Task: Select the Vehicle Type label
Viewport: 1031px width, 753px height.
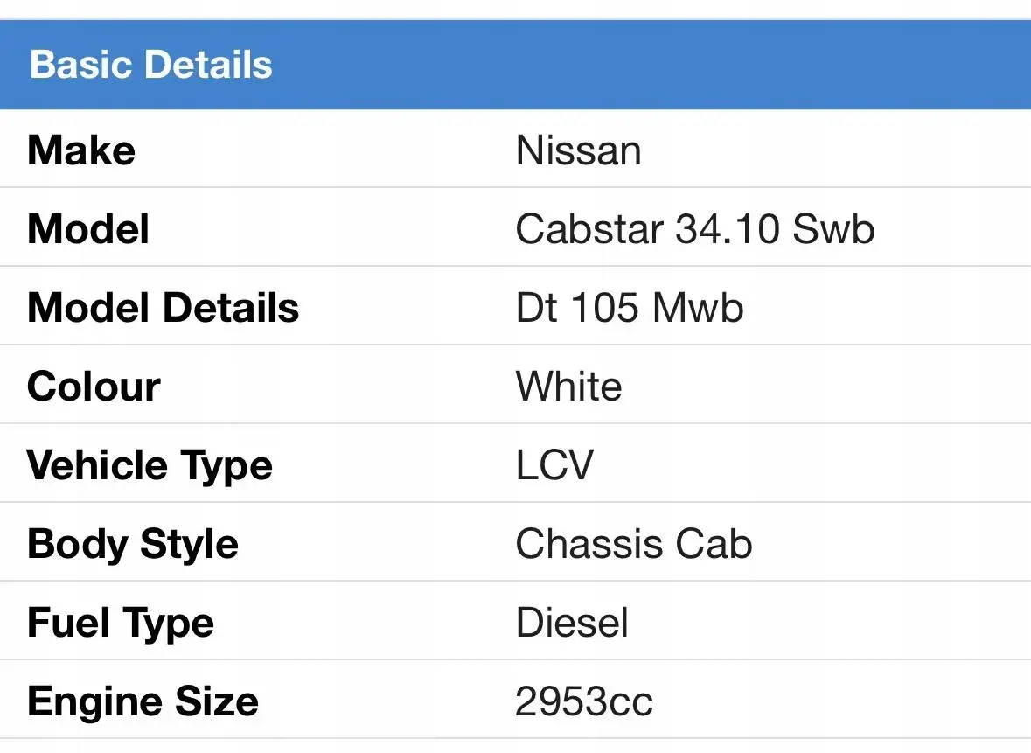Action: tap(150, 465)
